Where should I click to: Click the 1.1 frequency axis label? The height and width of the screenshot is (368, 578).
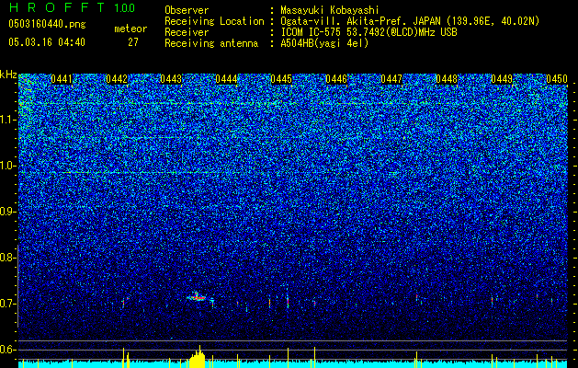(8, 120)
